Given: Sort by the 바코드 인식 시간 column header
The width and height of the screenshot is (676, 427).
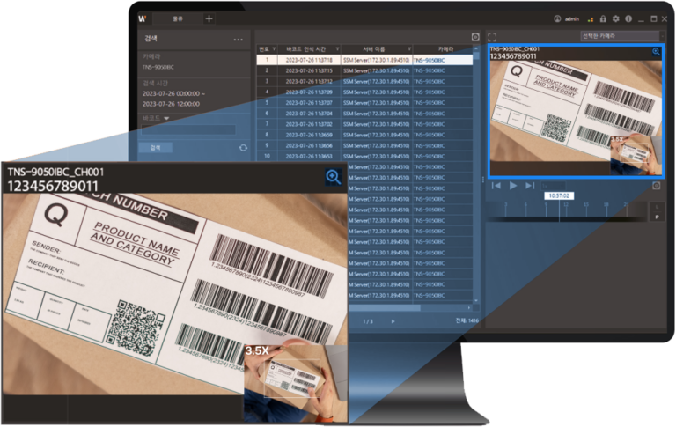Looking at the screenshot, I should point(306,49).
